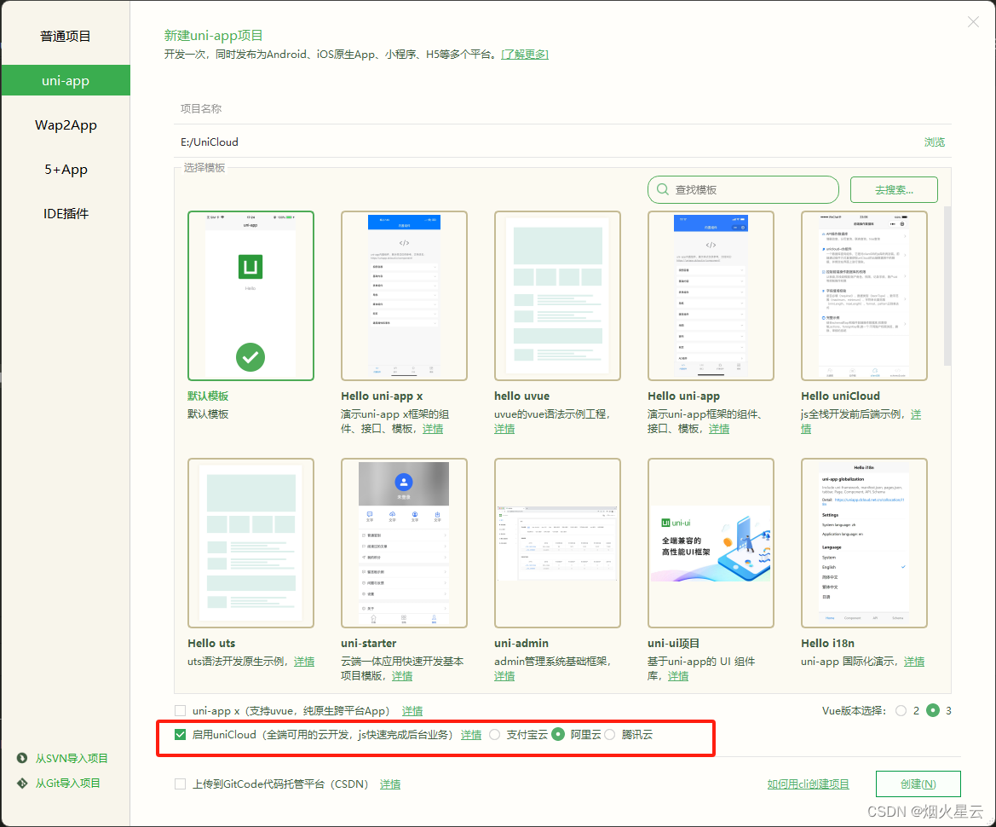Select the Hello uniCloud template thumbnail
Image resolution: width=996 pixels, height=827 pixels.
(x=865, y=296)
